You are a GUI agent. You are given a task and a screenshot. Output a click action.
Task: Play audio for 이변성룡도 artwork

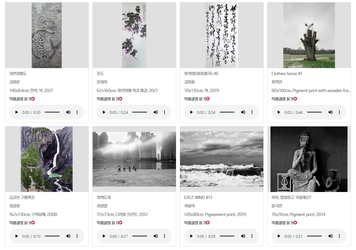[x=17, y=112]
